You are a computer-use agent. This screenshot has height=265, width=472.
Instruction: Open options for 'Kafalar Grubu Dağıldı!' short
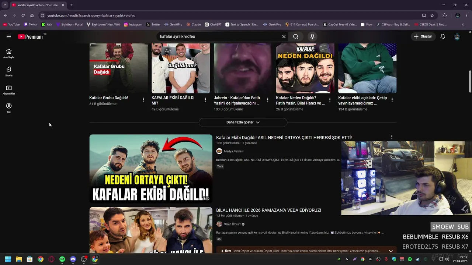tap(143, 99)
